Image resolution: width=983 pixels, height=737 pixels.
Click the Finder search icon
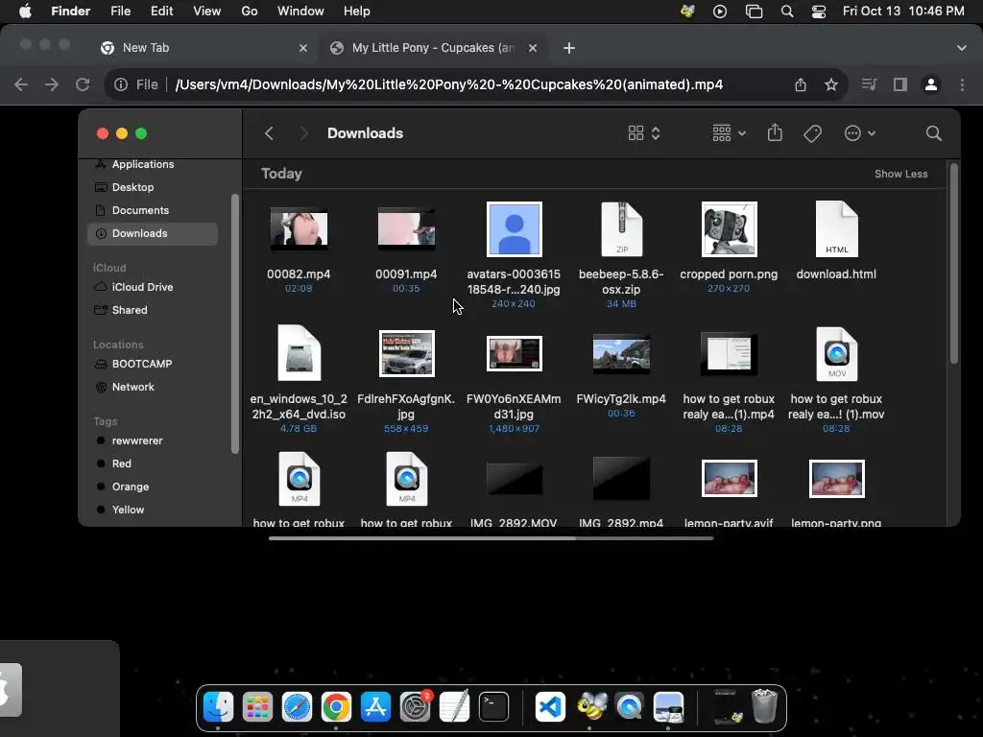[x=933, y=133]
